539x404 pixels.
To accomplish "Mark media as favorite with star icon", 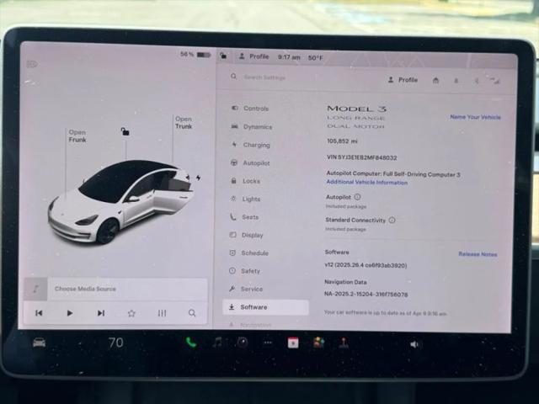I will [x=131, y=313].
